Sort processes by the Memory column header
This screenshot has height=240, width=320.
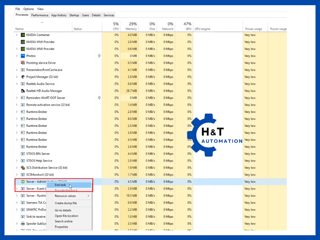tap(131, 26)
